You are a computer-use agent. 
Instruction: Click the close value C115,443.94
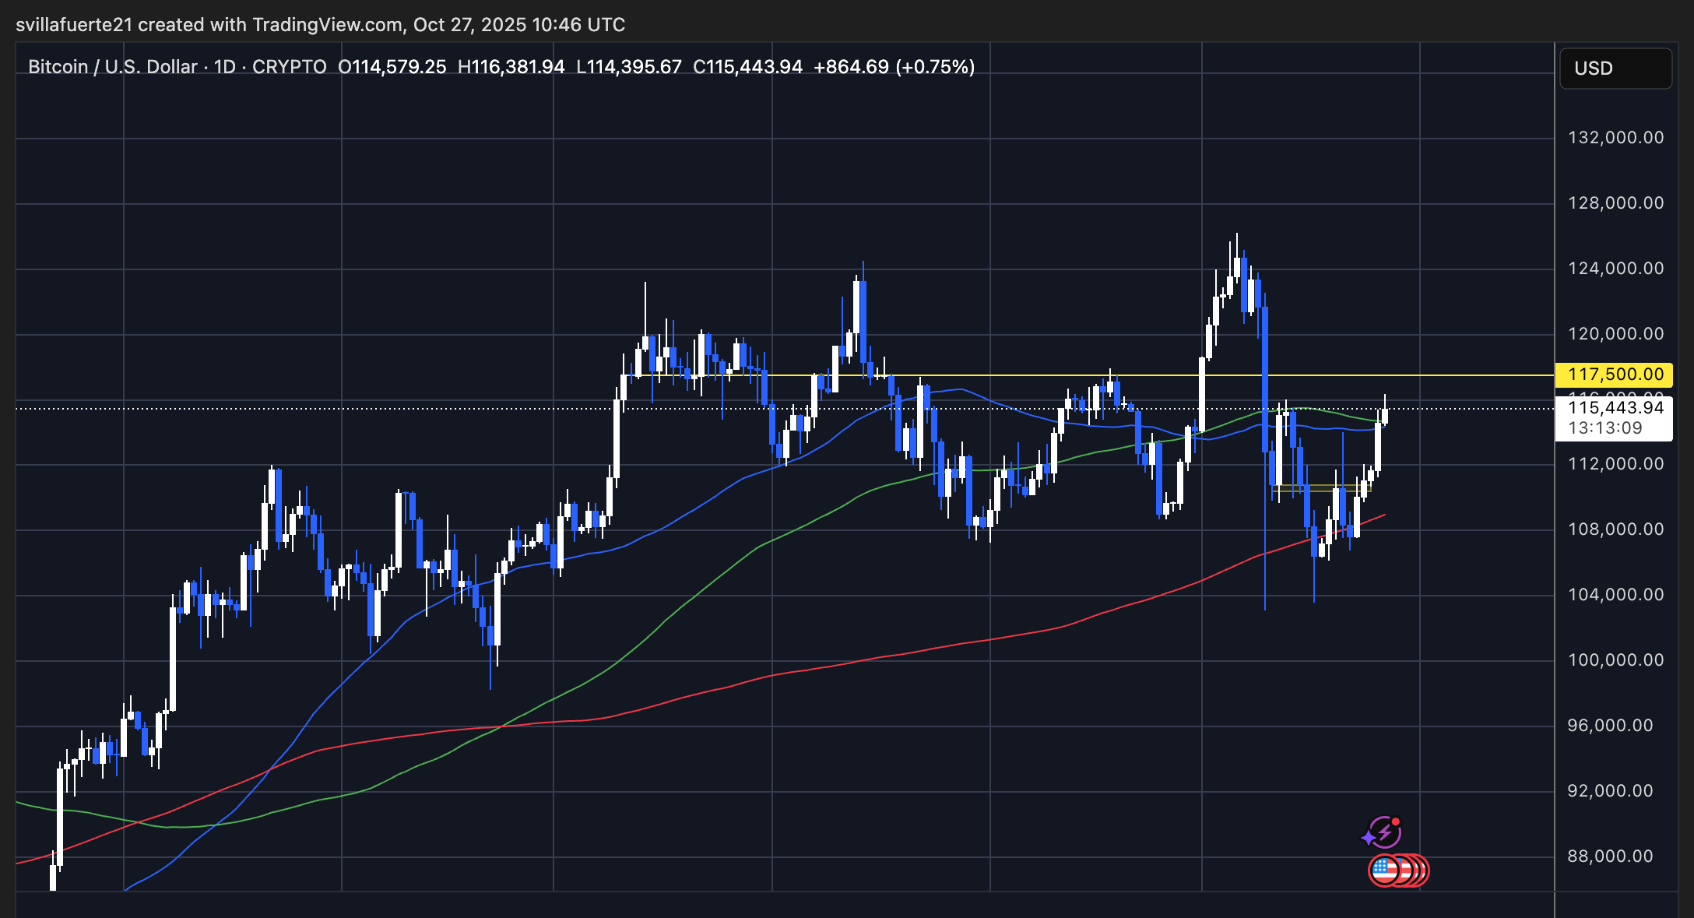pos(747,67)
